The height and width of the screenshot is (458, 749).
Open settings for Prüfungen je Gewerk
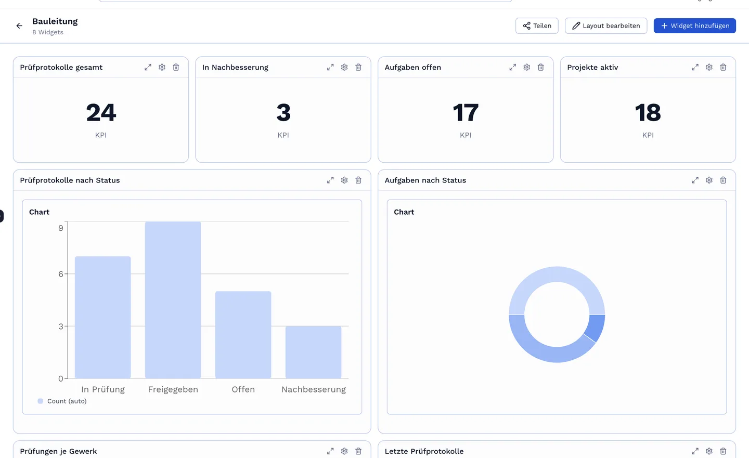coord(344,451)
